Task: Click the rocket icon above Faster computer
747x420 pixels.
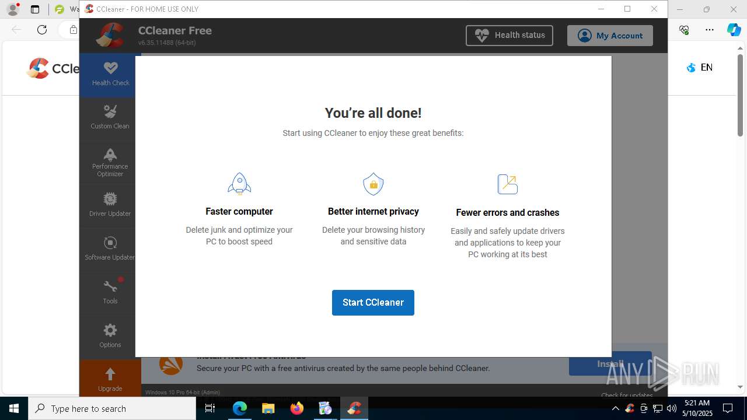Action: tap(239, 184)
